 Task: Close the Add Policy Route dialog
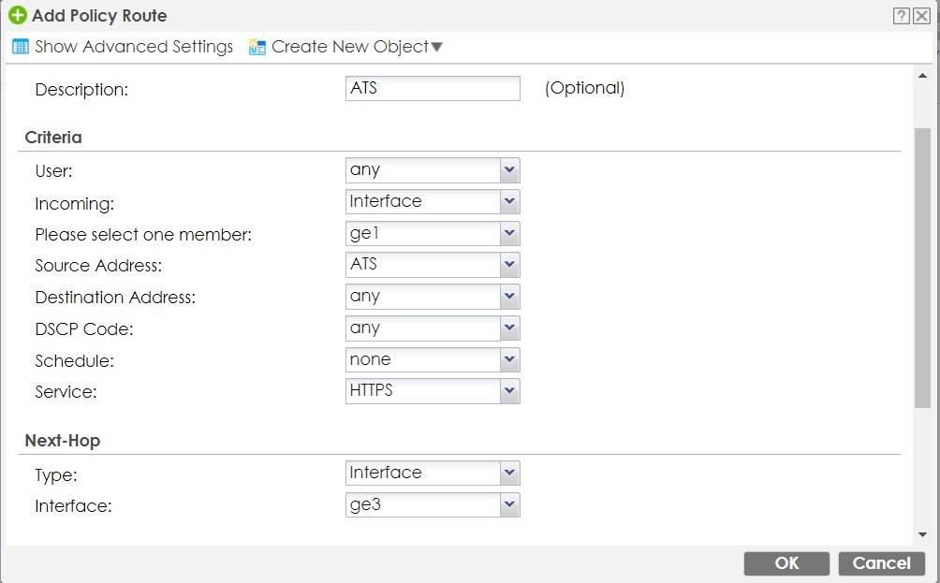pos(921,16)
